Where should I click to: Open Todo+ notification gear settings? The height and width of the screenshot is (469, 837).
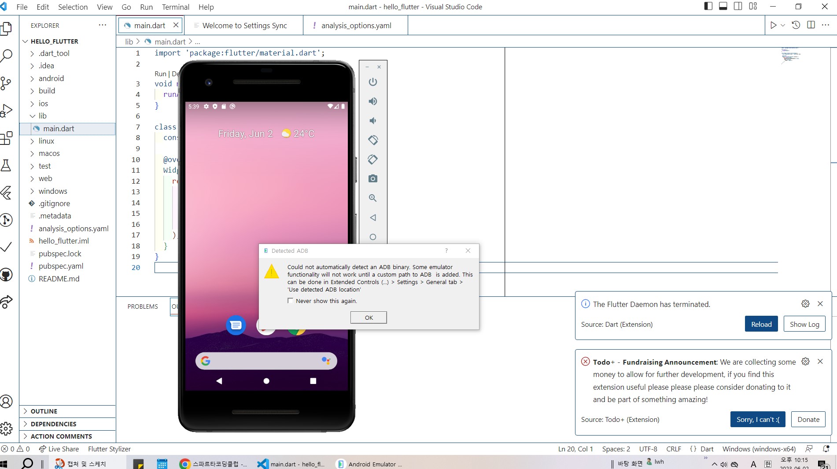[805, 361]
